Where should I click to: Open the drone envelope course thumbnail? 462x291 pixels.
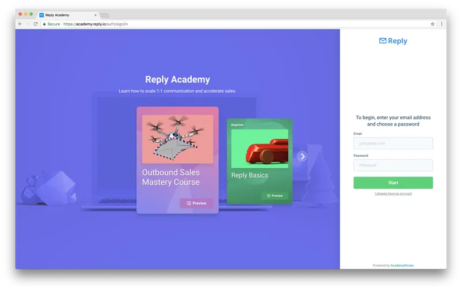pos(177,139)
